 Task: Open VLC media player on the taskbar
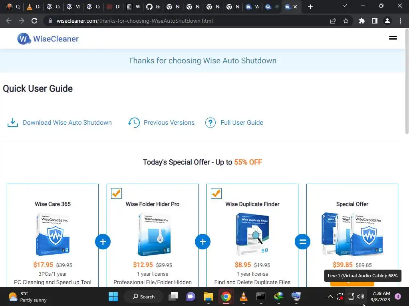[243, 296]
